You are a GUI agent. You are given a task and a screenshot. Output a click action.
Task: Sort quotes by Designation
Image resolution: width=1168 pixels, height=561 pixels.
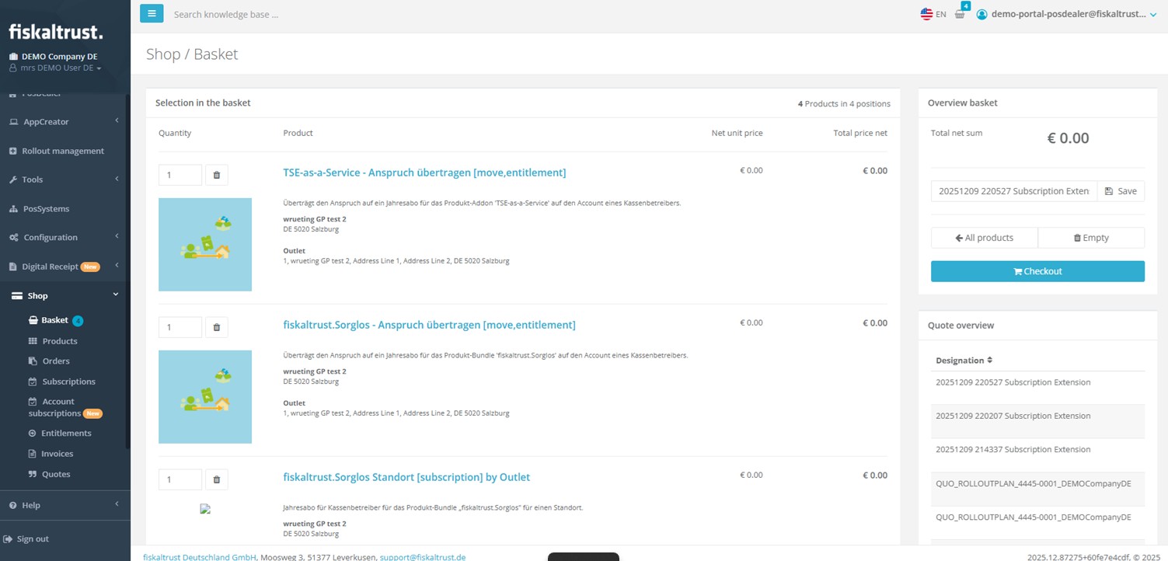[x=964, y=360]
